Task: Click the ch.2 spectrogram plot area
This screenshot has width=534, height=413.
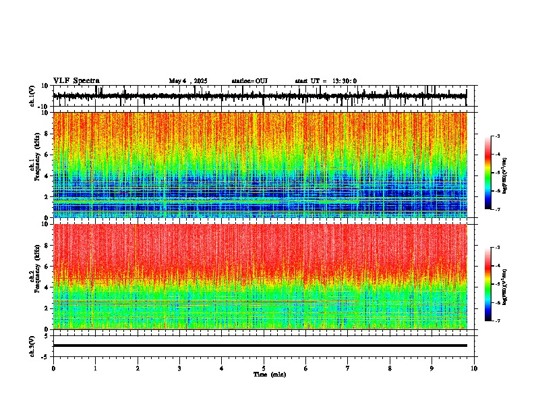Action: [260, 277]
